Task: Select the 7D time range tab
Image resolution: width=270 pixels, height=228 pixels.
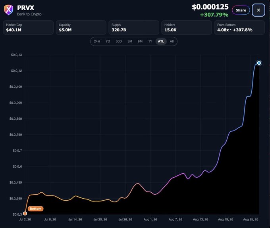Action: click(x=108, y=42)
